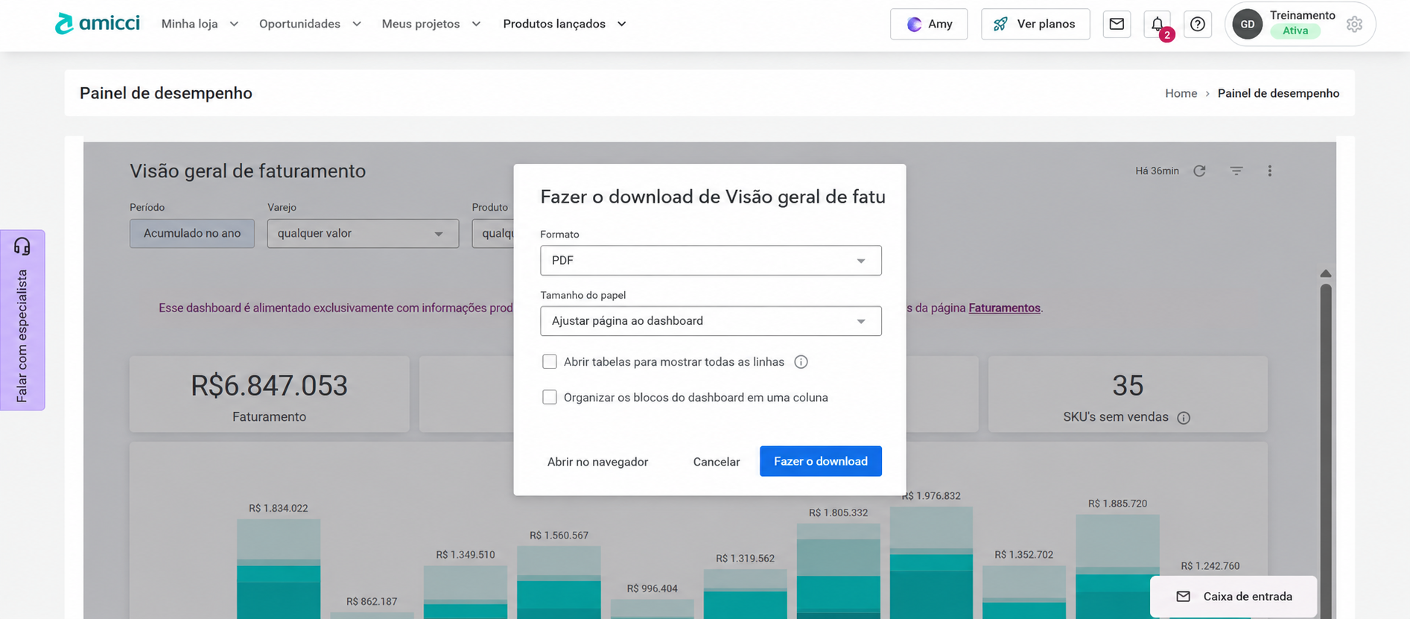
Task: Click the scrollbar up arrow
Action: tap(1326, 273)
